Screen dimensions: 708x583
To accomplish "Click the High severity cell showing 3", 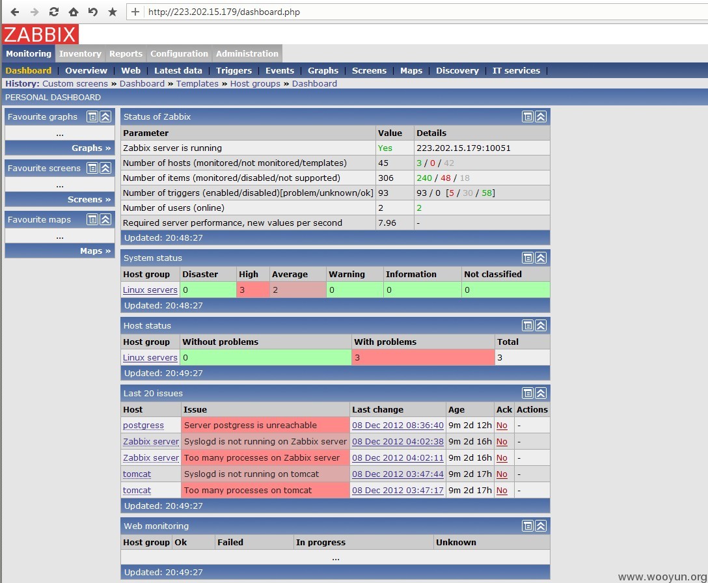I will click(x=253, y=290).
